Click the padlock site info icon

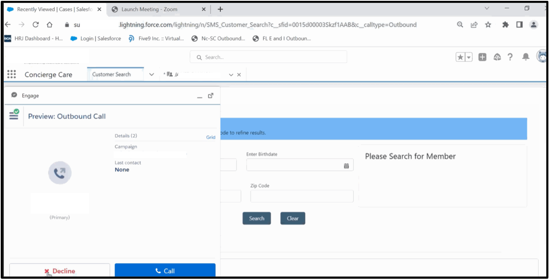click(67, 25)
